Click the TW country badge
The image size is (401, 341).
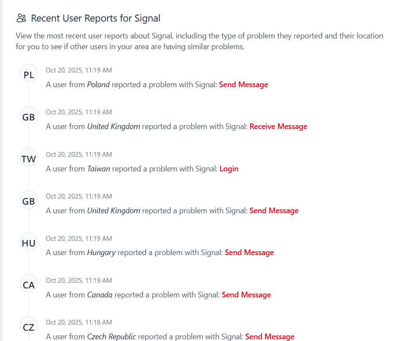(x=29, y=159)
